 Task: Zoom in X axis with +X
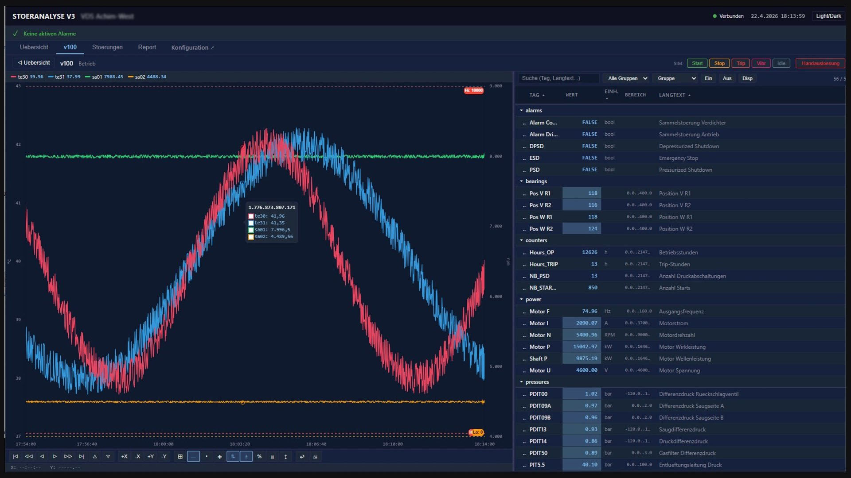pos(125,456)
